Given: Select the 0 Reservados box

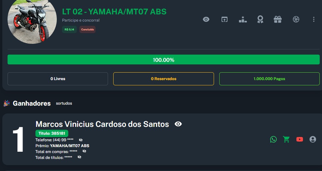Looking at the screenshot, I should 163,79.
